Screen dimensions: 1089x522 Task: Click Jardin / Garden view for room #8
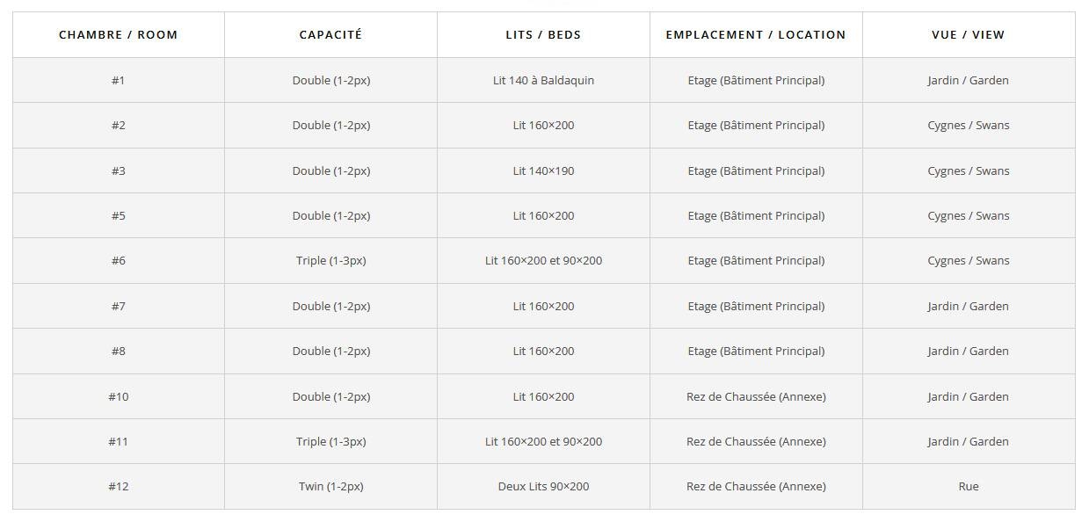(x=968, y=351)
